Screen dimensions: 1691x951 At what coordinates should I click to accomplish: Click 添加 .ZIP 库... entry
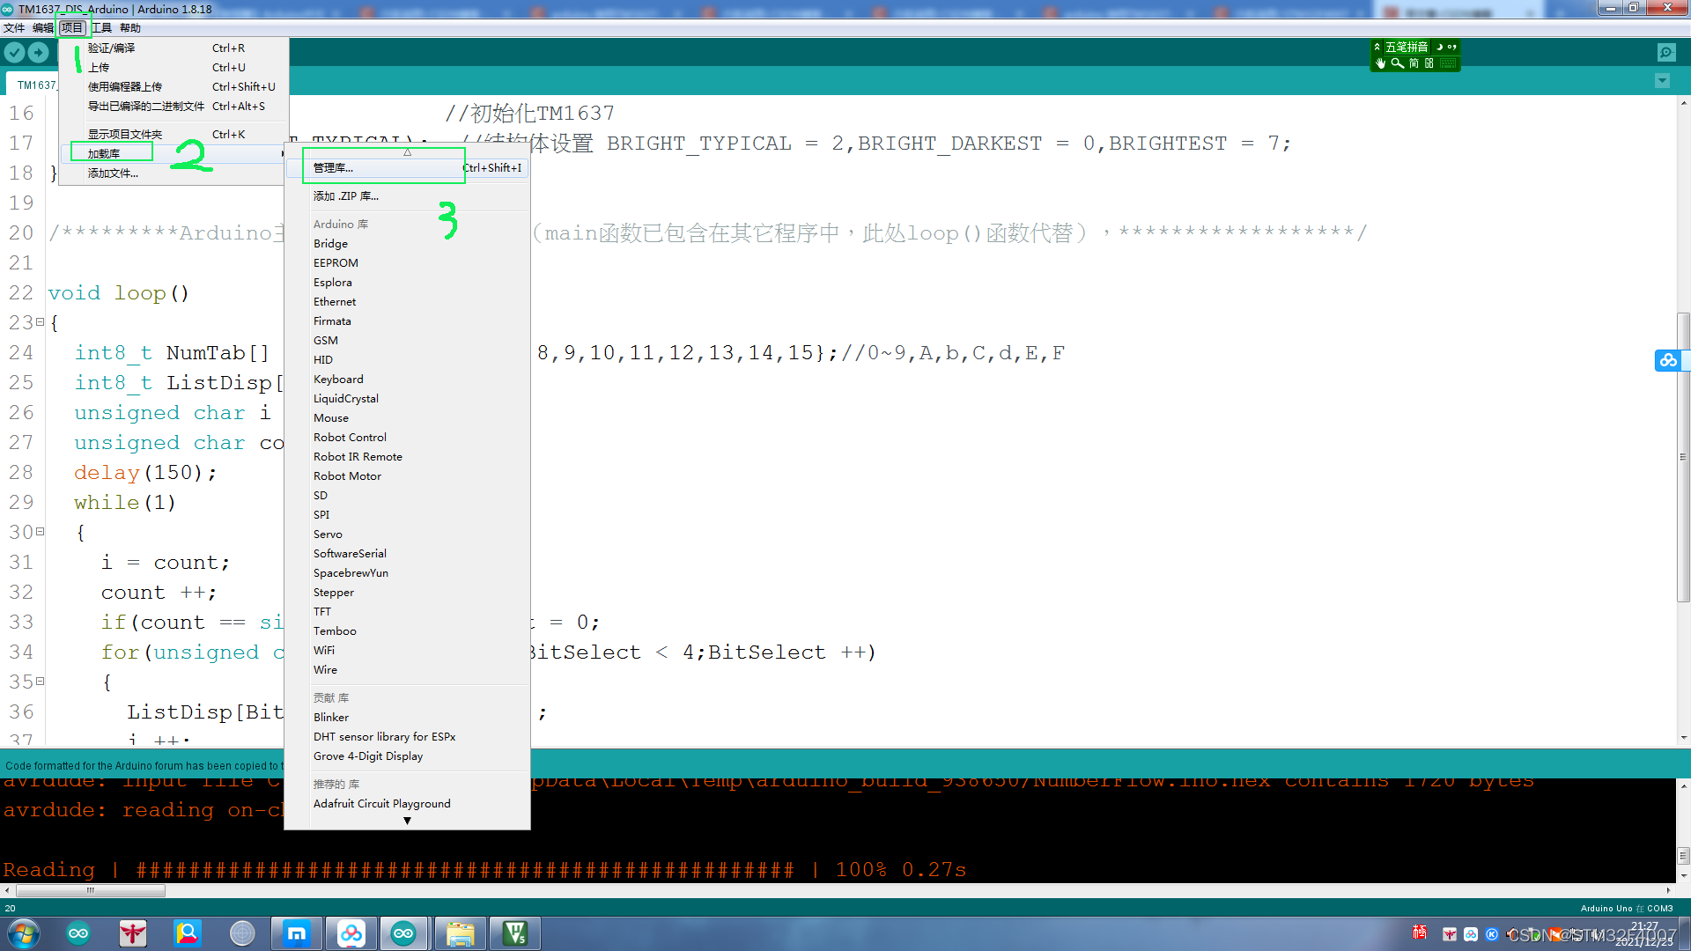point(346,196)
